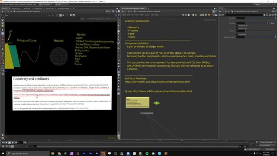The width and height of the screenshot is (277, 156).
Task: Toggle checkbox above the bottom scale parameter
Action: point(237,35)
